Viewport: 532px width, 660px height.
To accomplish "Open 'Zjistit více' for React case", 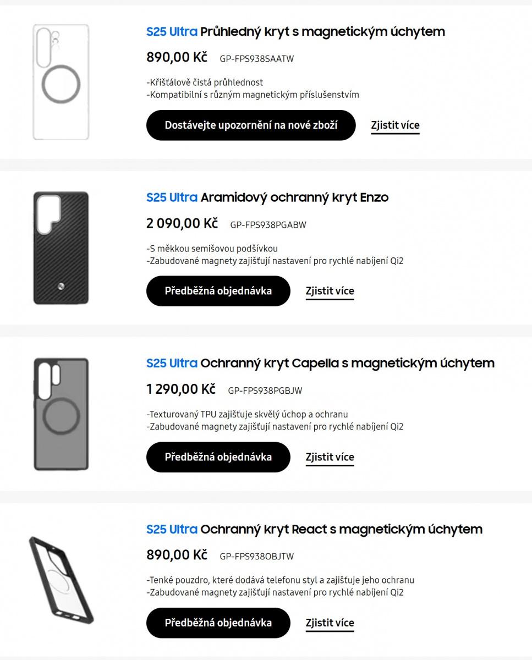I will (x=330, y=624).
